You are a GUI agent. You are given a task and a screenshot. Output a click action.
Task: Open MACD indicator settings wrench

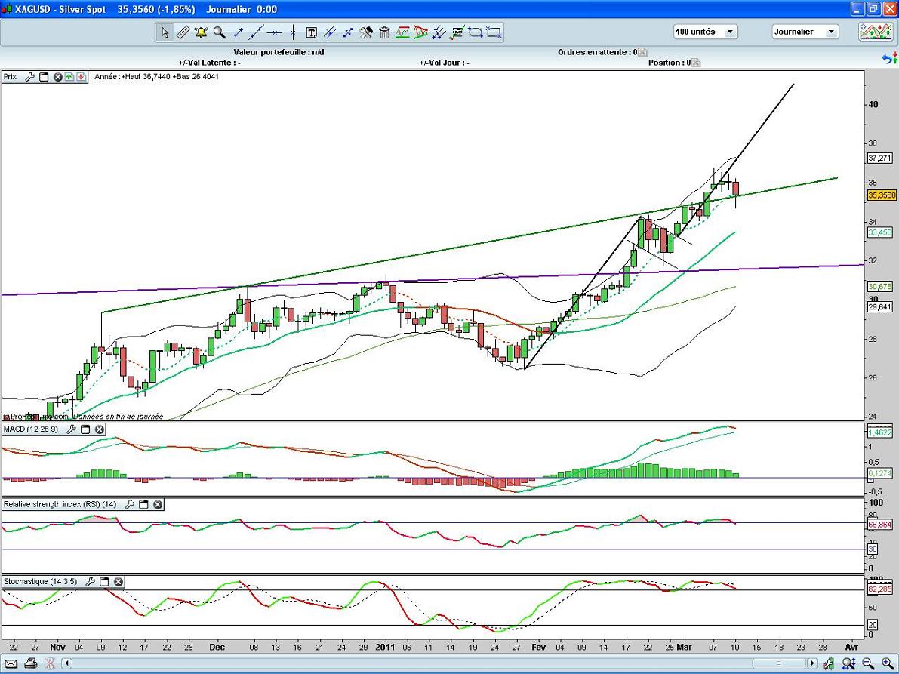point(72,429)
